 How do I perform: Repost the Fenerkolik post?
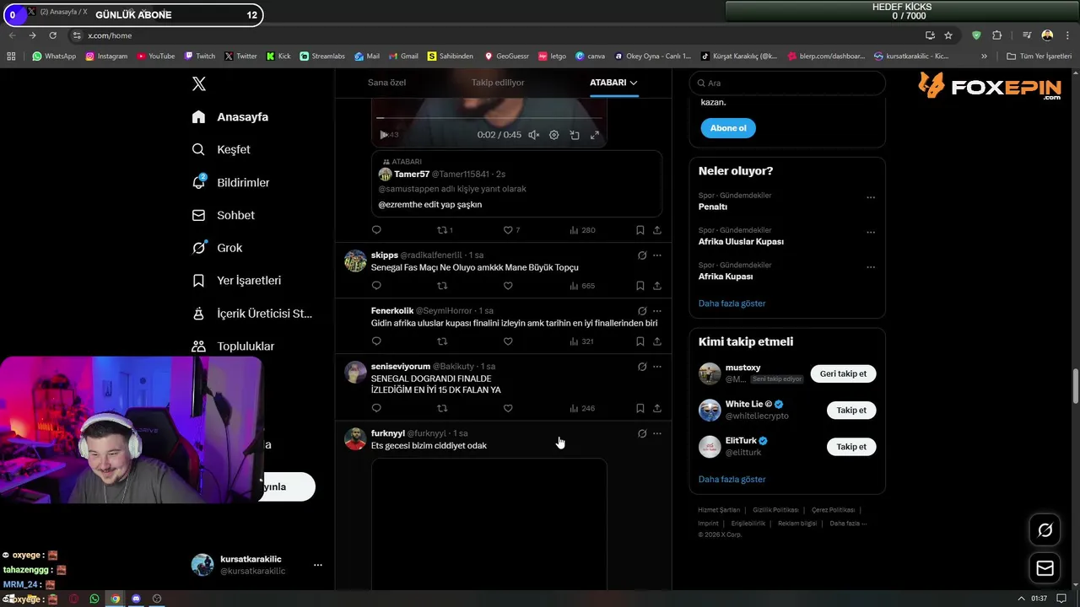(x=442, y=341)
